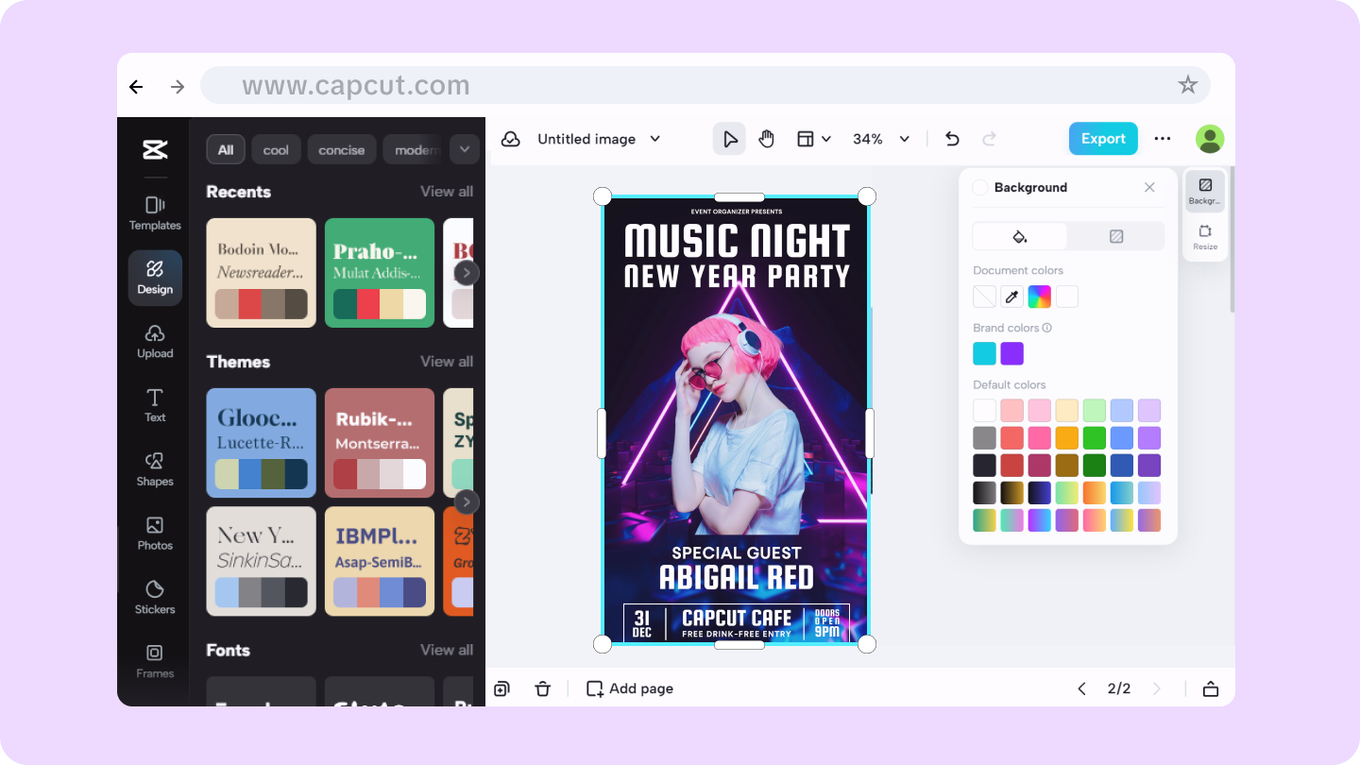The height and width of the screenshot is (765, 1360).
Task: Switch to the transparent background option
Action: click(x=1116, y=234)
